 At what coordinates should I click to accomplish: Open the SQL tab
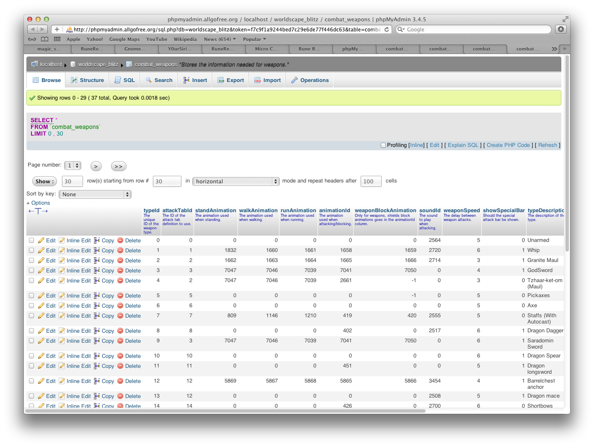pyautogui.click(x=124, y=80)
